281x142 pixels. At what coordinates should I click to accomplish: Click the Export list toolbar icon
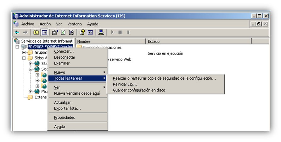coord(71,32)
